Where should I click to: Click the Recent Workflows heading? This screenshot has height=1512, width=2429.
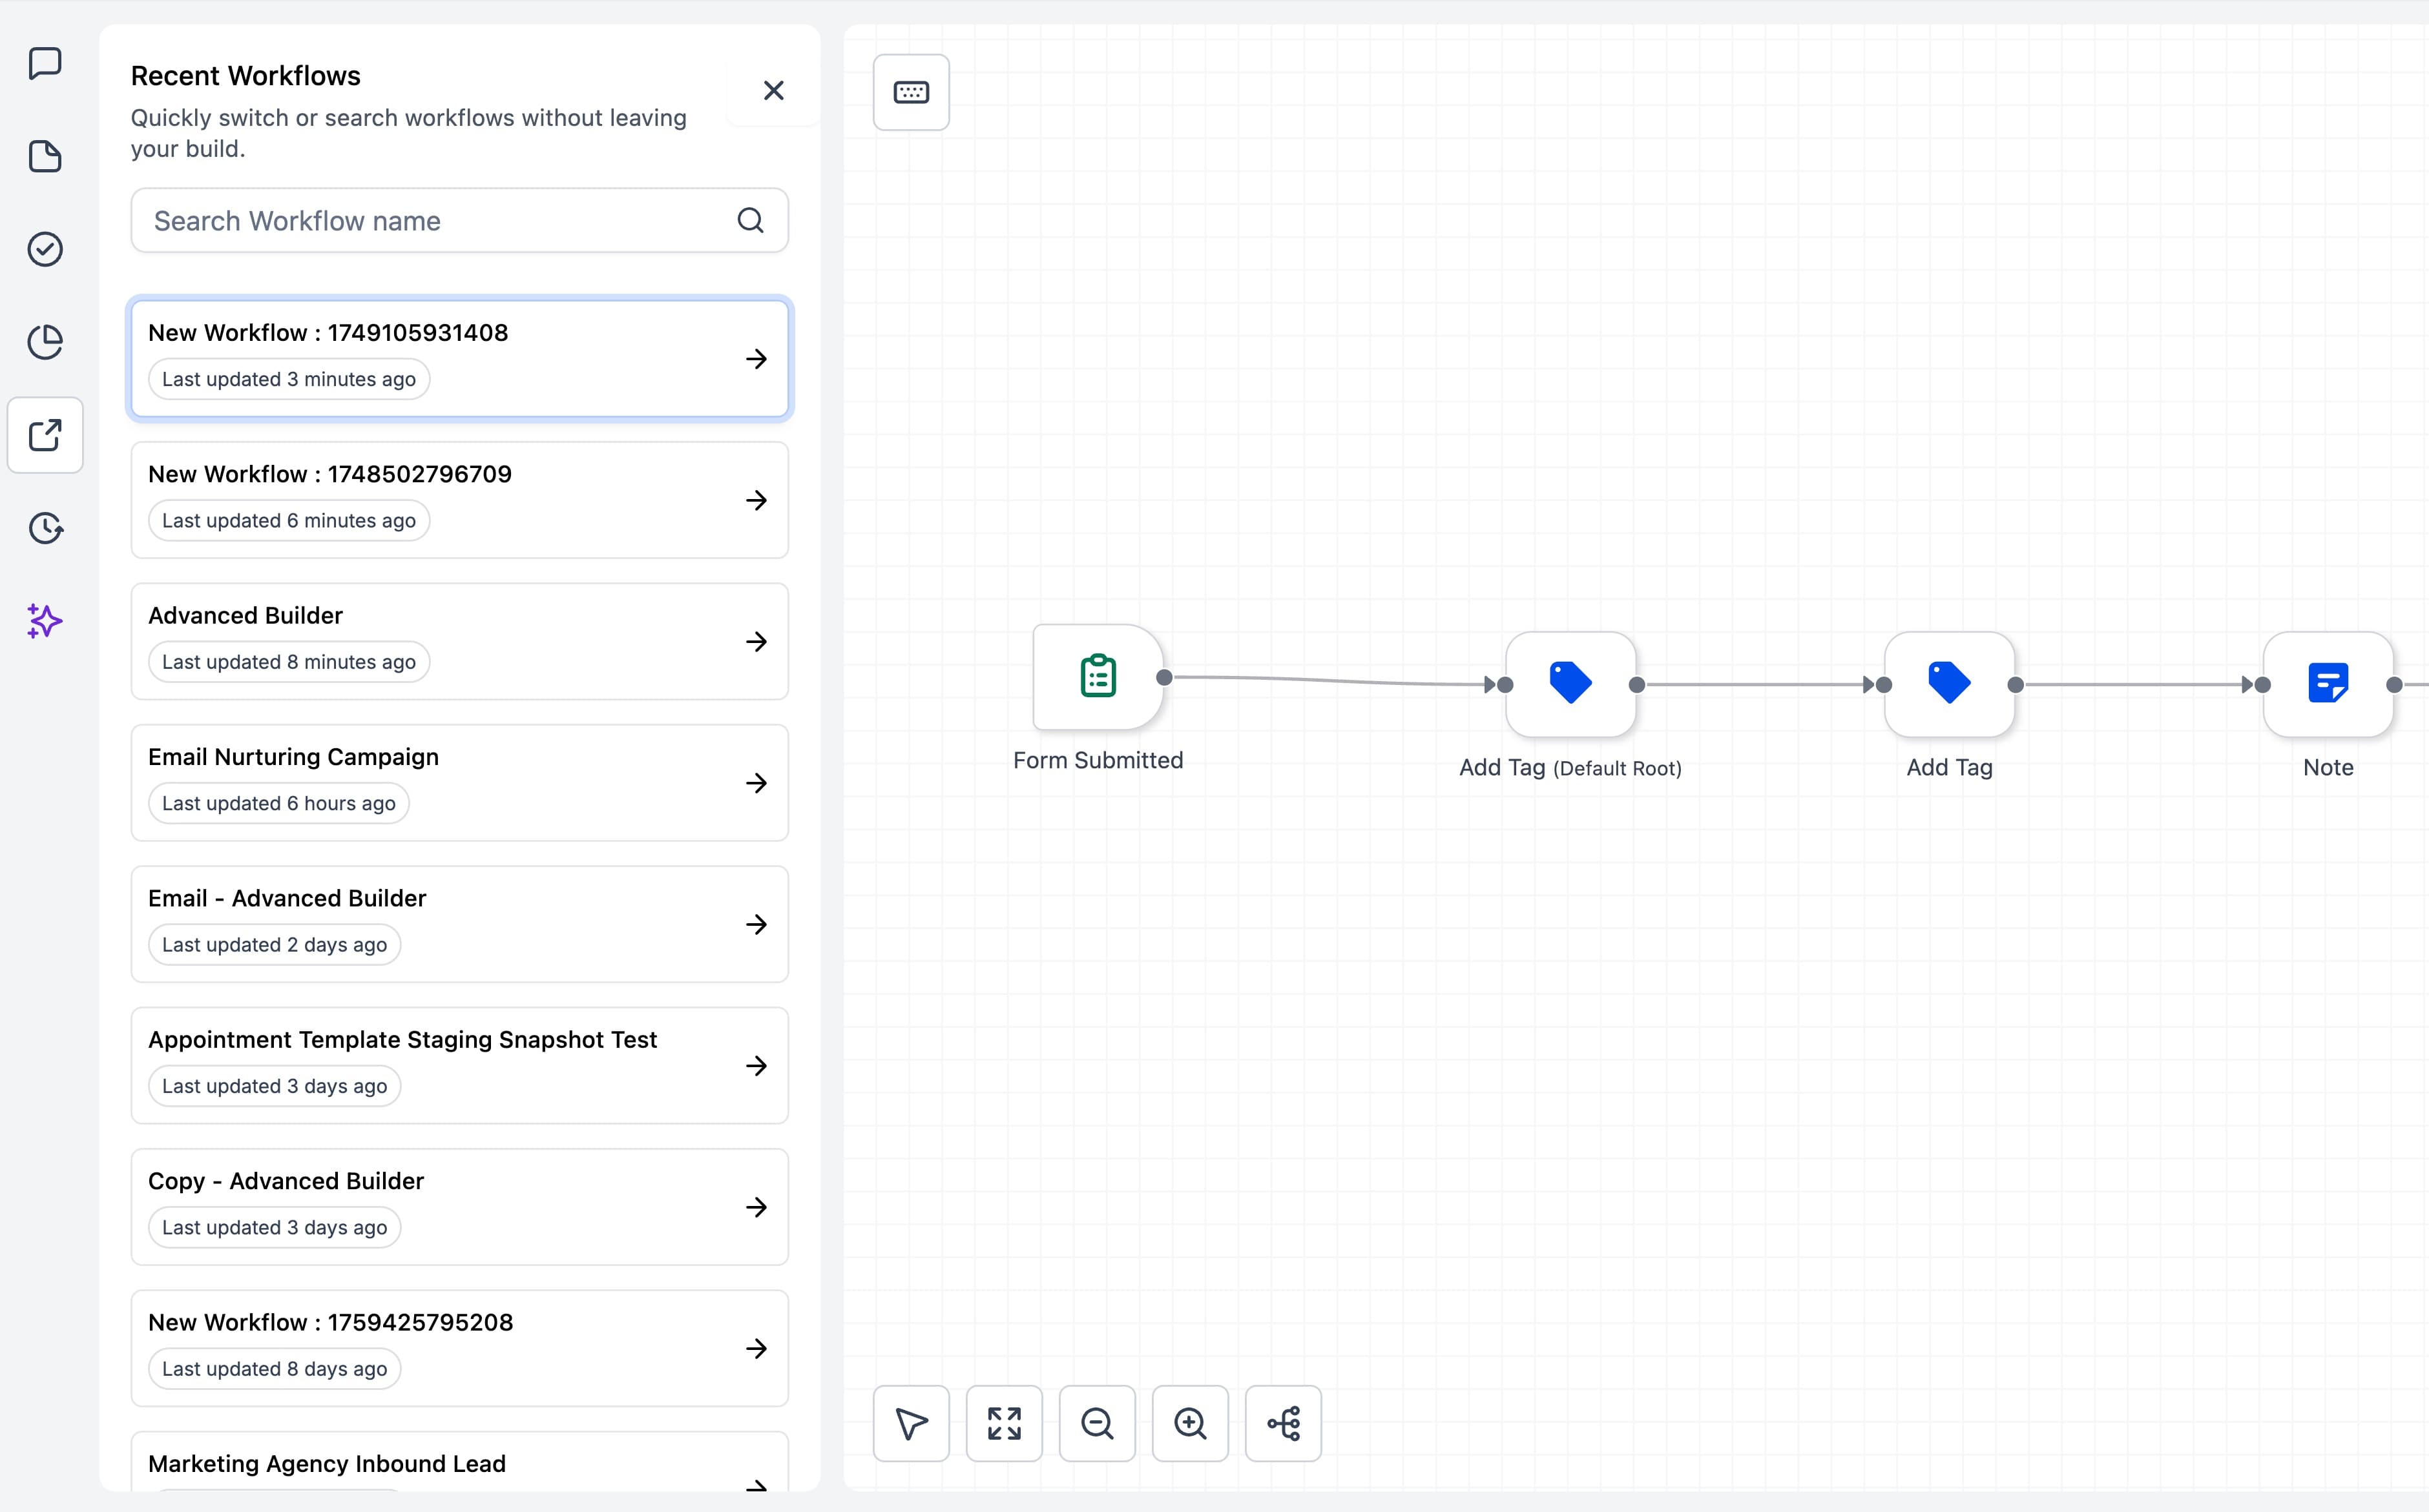point(245,76)
